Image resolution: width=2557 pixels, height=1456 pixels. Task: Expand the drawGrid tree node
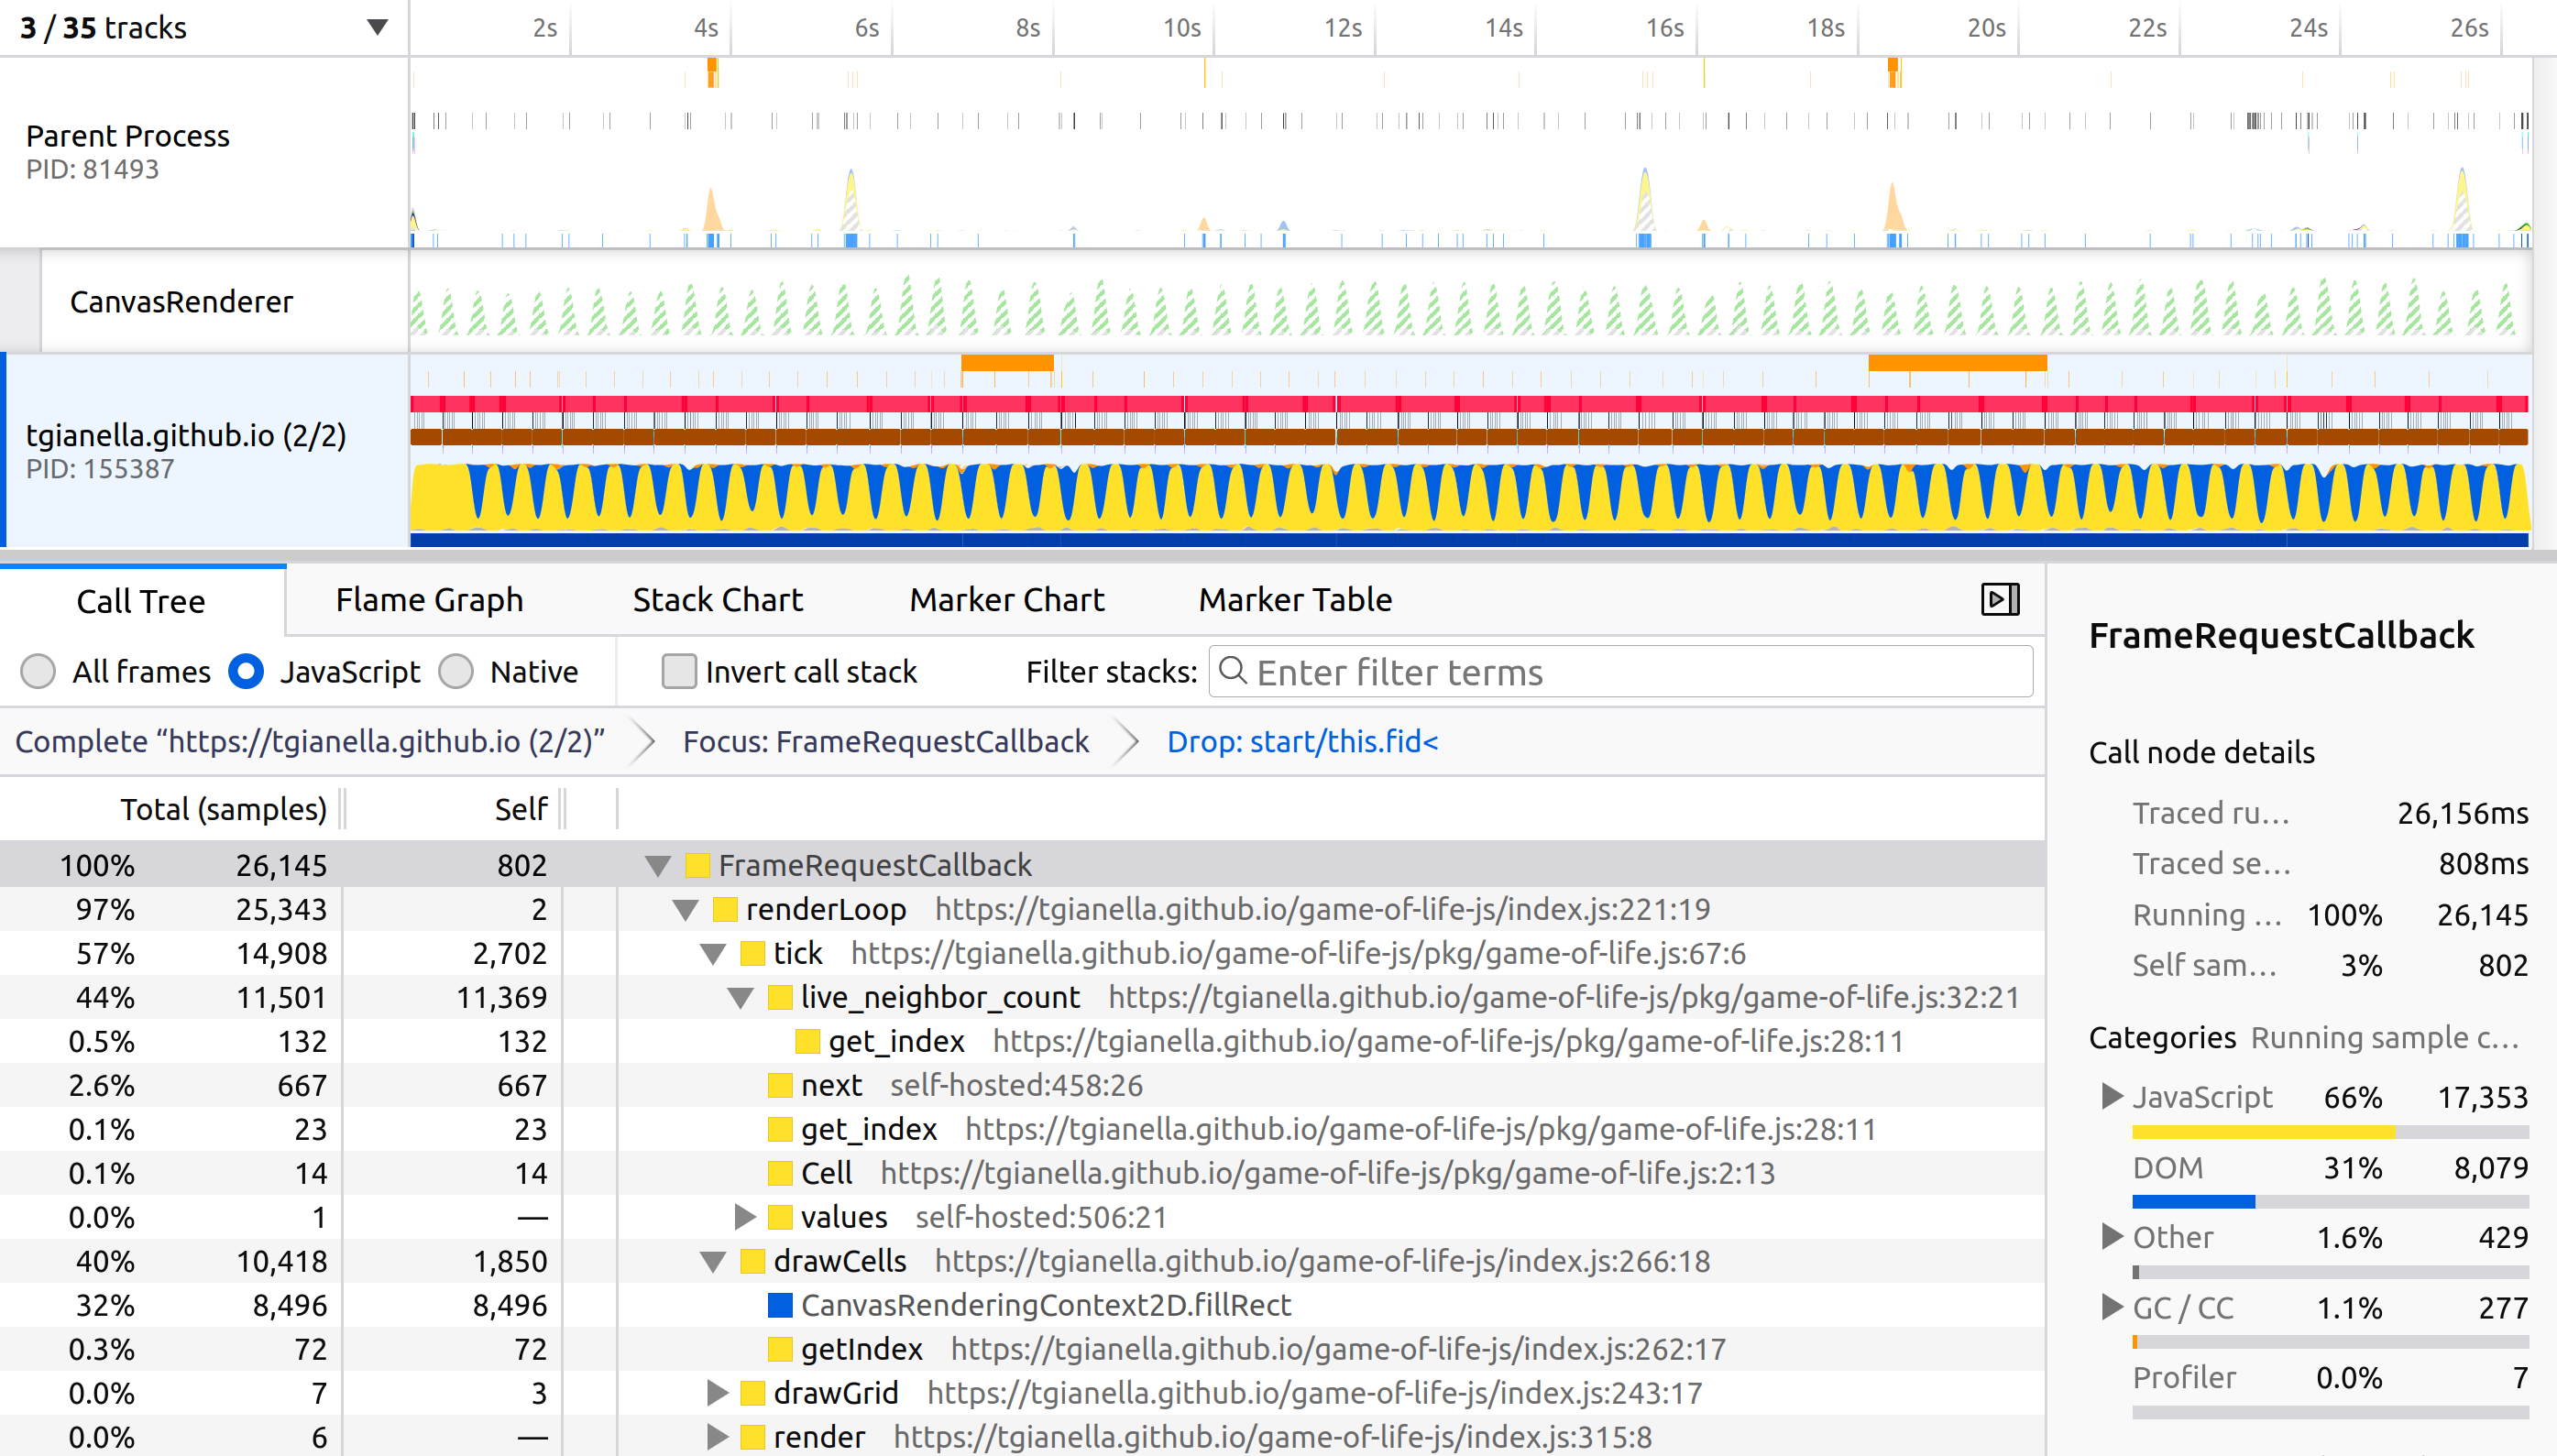(716, 1393)
